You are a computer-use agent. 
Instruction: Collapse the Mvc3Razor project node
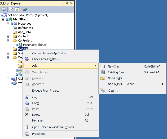point(3,19)
